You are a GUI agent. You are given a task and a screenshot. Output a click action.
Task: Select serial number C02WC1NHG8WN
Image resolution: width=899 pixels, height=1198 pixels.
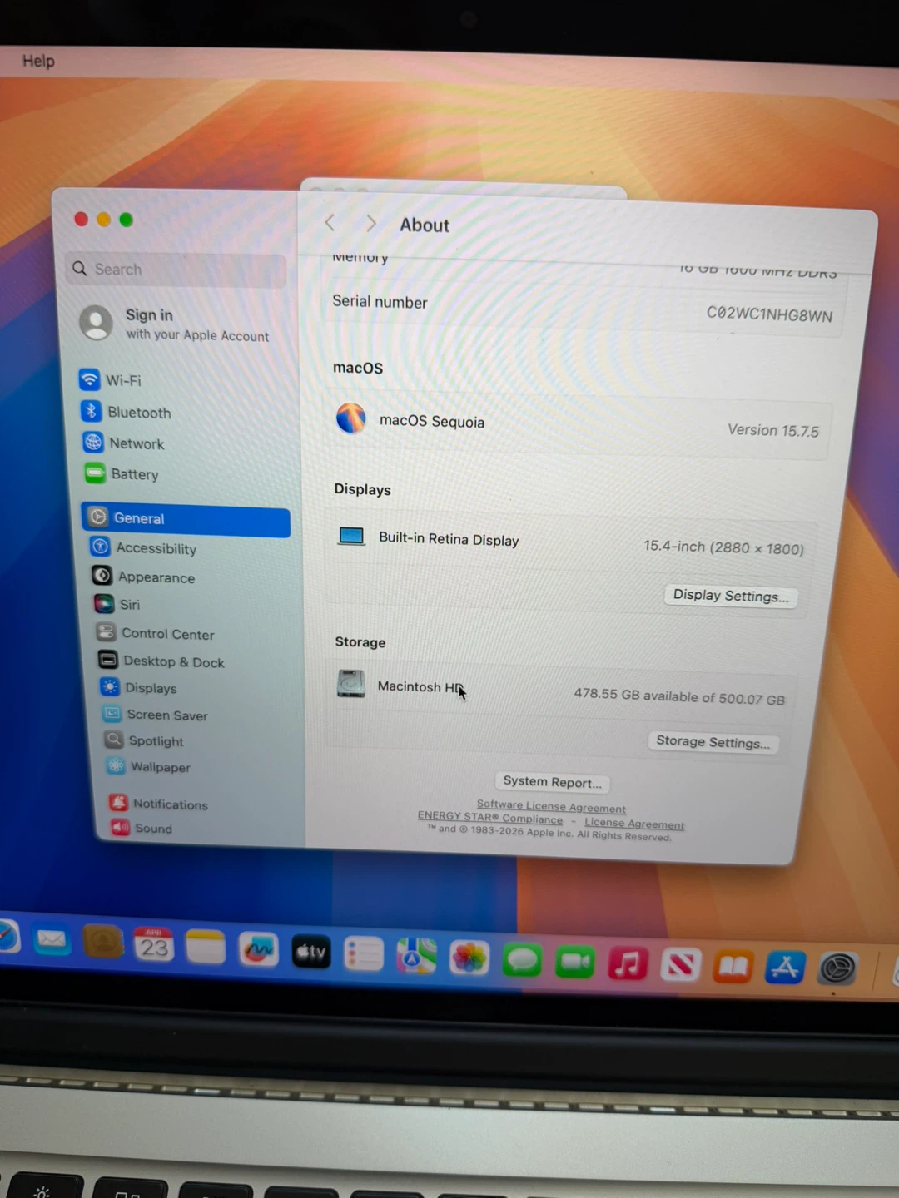769,314
